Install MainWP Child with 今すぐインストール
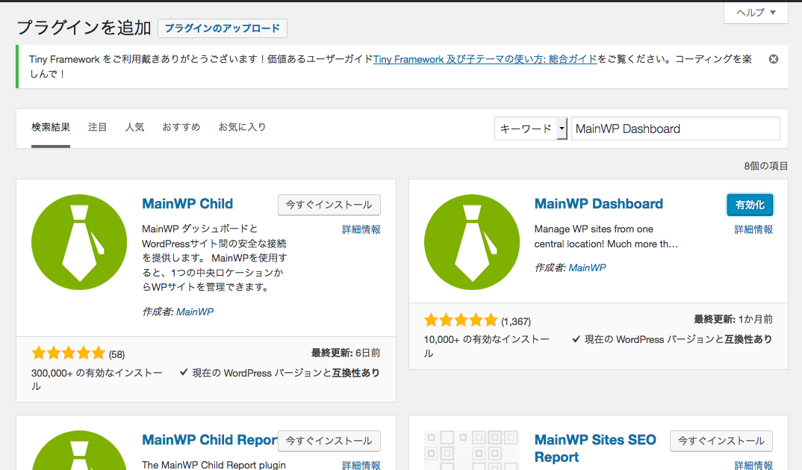Image resolution: width=802 pixels, height=470 pixels. (x=329, y=205)
